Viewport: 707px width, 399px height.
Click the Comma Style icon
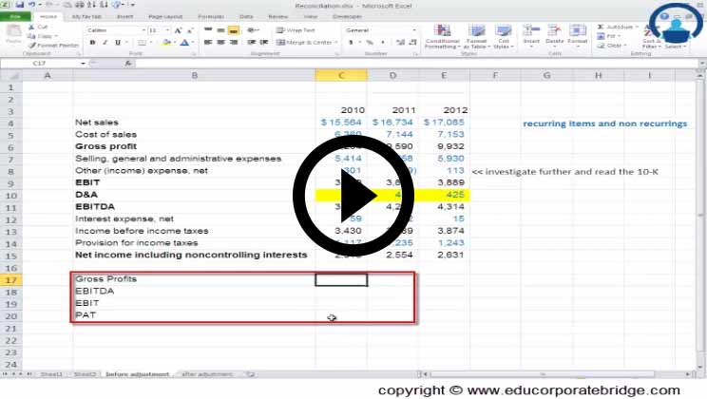383,43
